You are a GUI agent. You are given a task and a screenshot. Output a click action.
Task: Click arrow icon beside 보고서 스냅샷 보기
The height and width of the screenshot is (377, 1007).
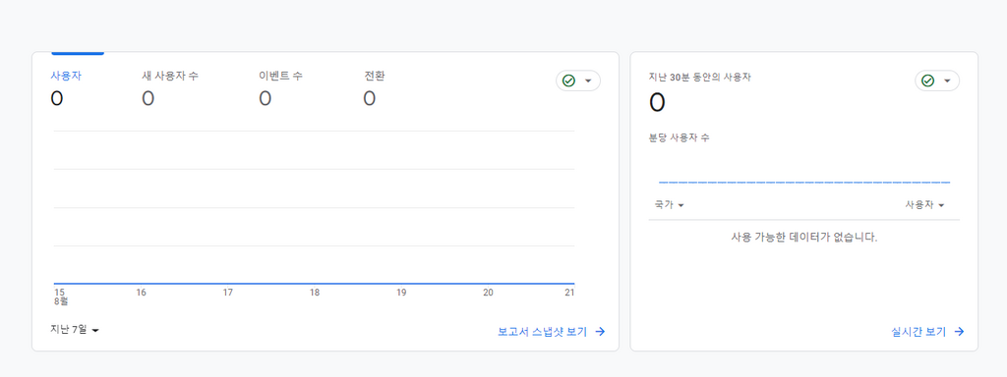pos(600,332)
